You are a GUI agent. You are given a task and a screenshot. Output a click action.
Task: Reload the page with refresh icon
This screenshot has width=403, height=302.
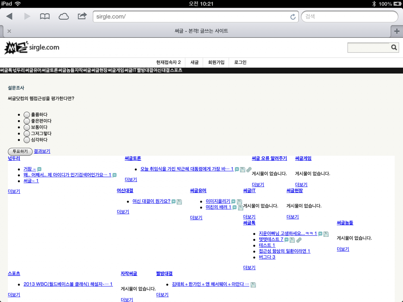point(293,17)
